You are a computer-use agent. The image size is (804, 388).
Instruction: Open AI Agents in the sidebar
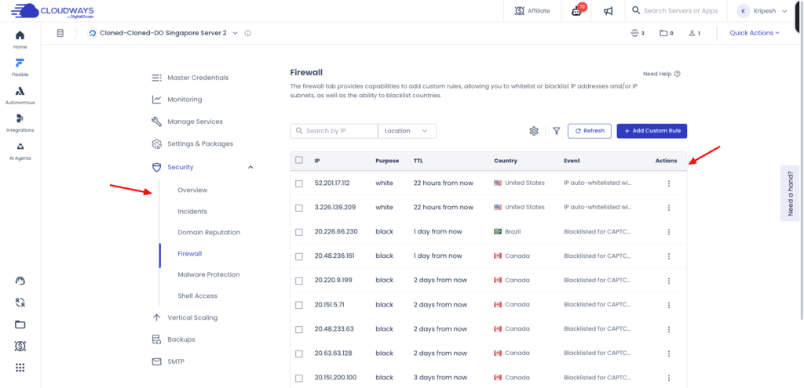20,151
